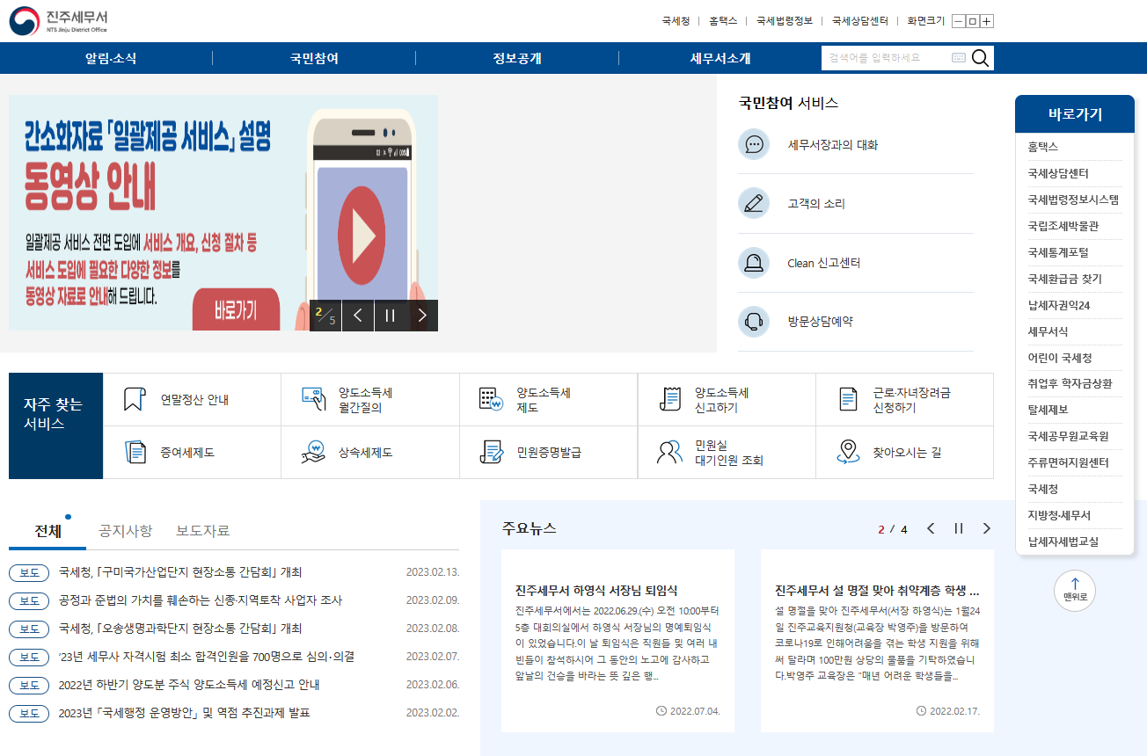The height and width of the screenshot is (756, 1147).
Task: Decrease screen size with minus button
Action: 959,21
